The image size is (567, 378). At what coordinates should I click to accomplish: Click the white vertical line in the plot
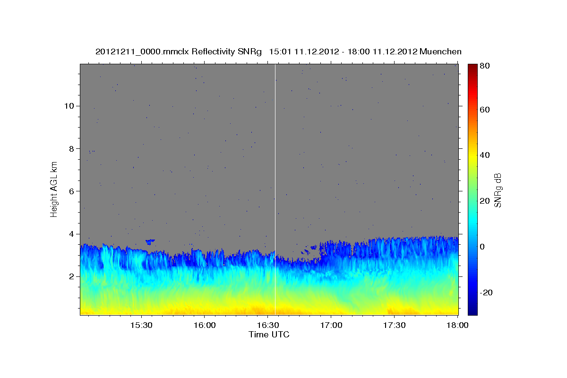(275, 189)
